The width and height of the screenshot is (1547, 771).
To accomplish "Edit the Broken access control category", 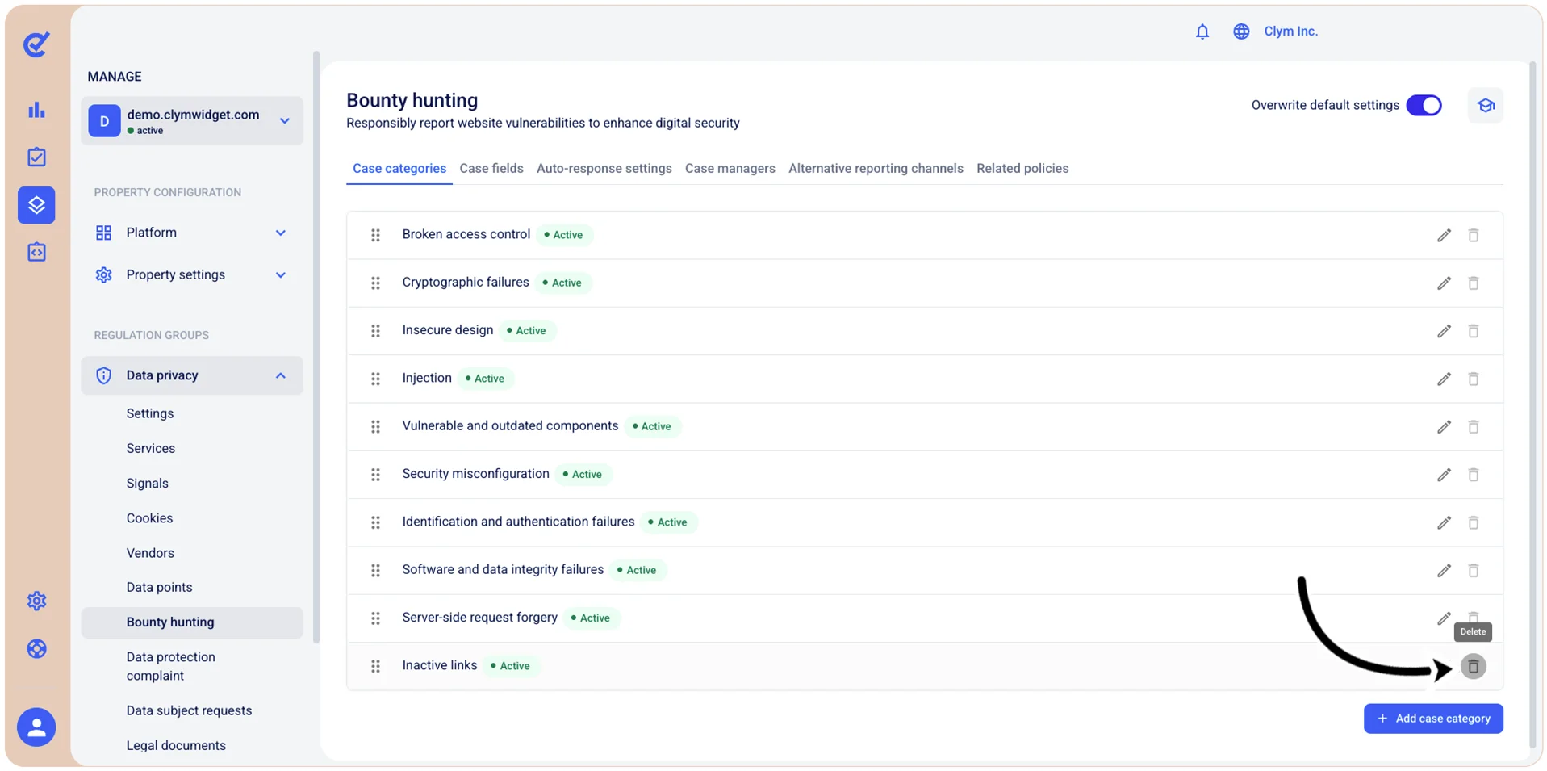I will click(x=1444, y=235).
